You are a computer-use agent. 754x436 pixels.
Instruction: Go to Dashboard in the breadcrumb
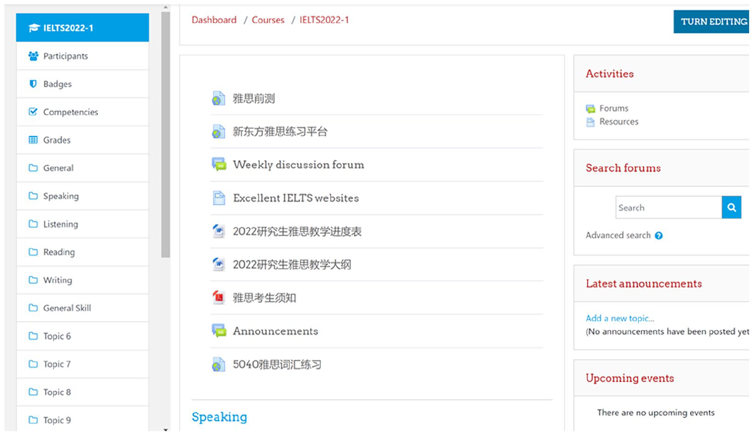click(x=214, y=20)
